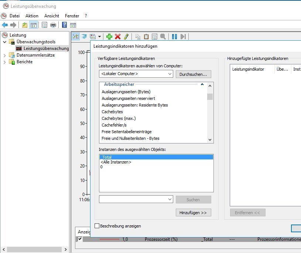Click the printer icon in toolbar
This screenshot has width=301, height=253.
(53, 25)
